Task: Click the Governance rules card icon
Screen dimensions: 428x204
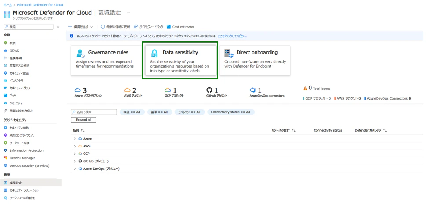Action: click(x=80, y=54)
